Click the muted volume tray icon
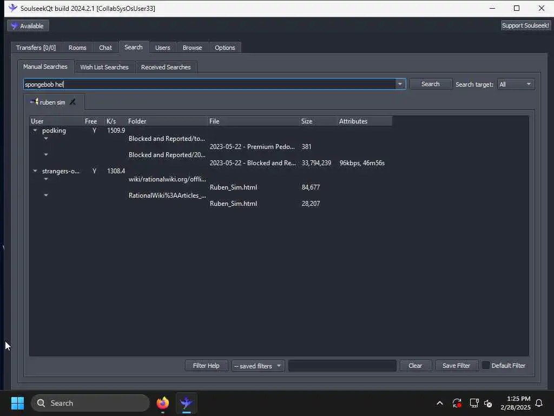The width and height of the screenshot is (554, 416). point(489,403)
